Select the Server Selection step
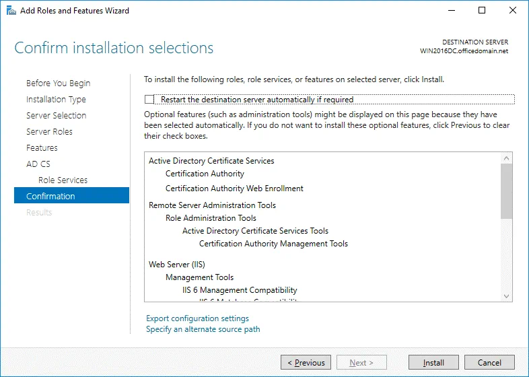Viewport: 529px width, 377px height. click(x=56, y=116)
